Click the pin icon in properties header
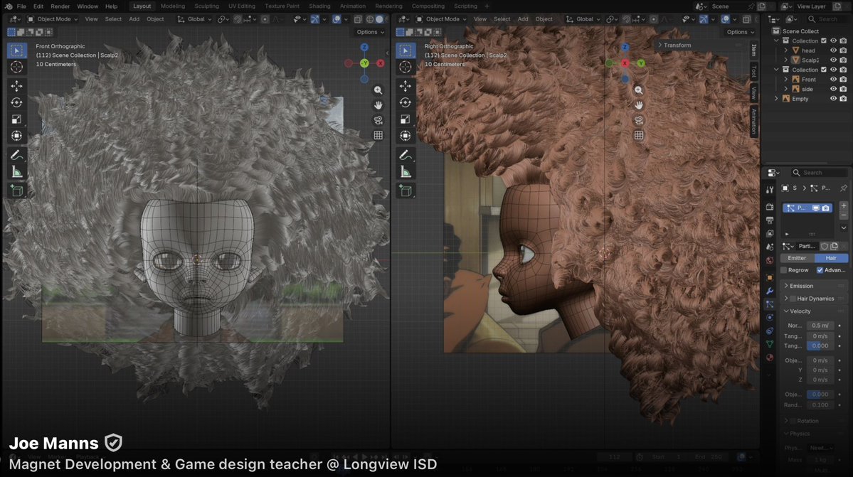This screenshot has height=477, width=853. pos(843,188)
